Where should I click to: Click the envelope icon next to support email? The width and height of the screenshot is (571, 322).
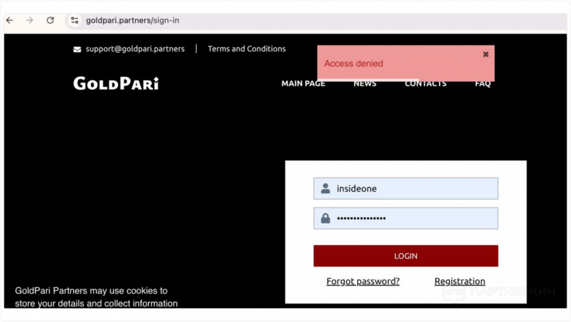tap(77, 49)
